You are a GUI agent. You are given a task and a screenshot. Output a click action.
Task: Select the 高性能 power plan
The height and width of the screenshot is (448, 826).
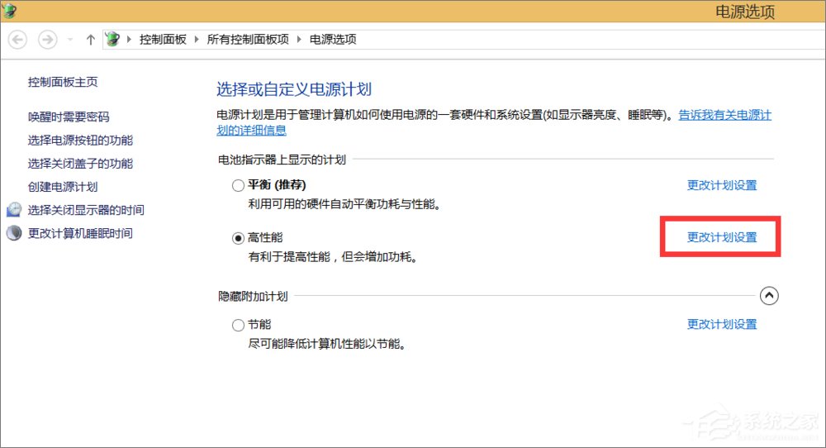pos(238,237)
